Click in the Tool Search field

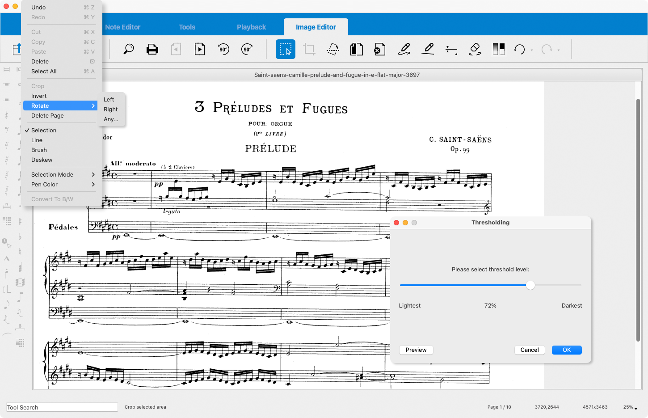click(62, 407)
